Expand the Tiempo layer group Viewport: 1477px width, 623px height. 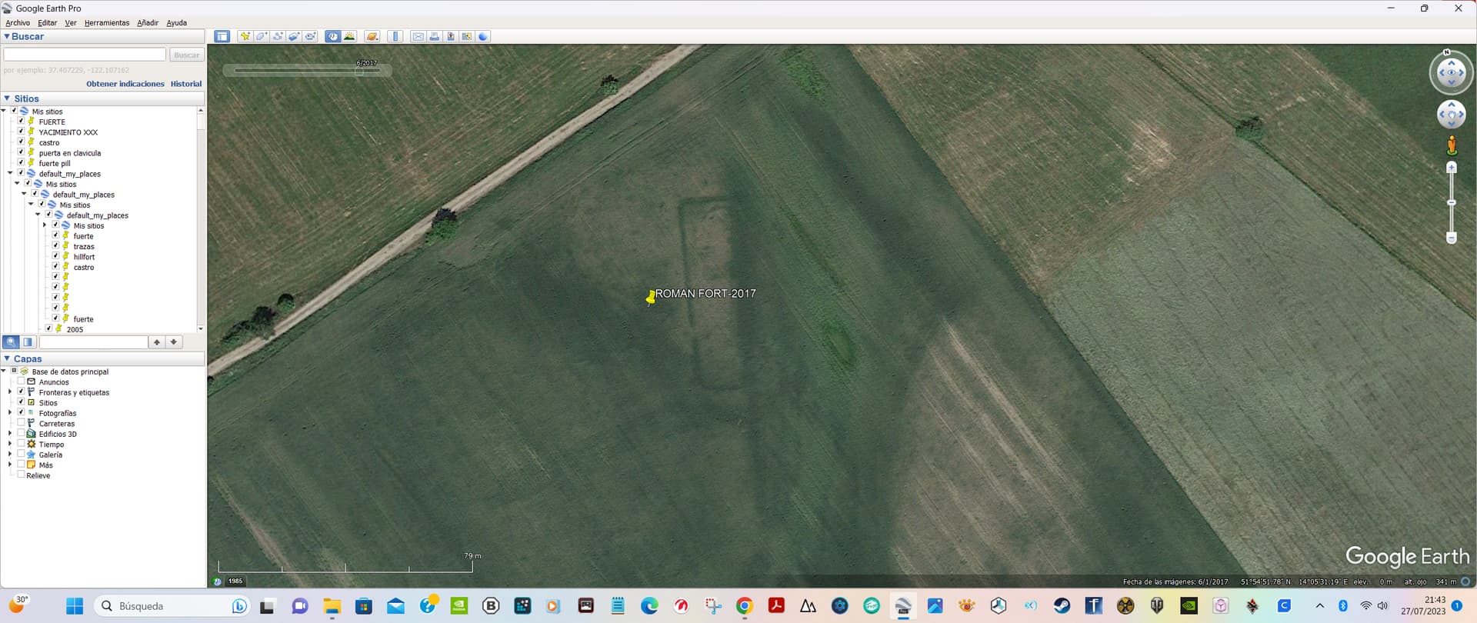[10, 444]
